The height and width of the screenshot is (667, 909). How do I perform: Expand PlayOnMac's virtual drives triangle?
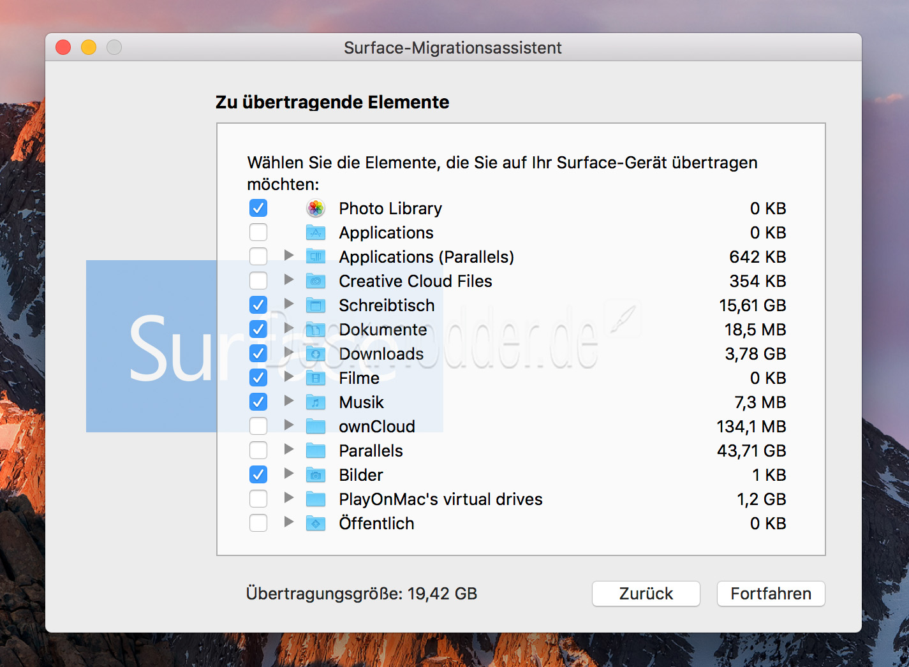pyautogui.click(x=289, y=497)
